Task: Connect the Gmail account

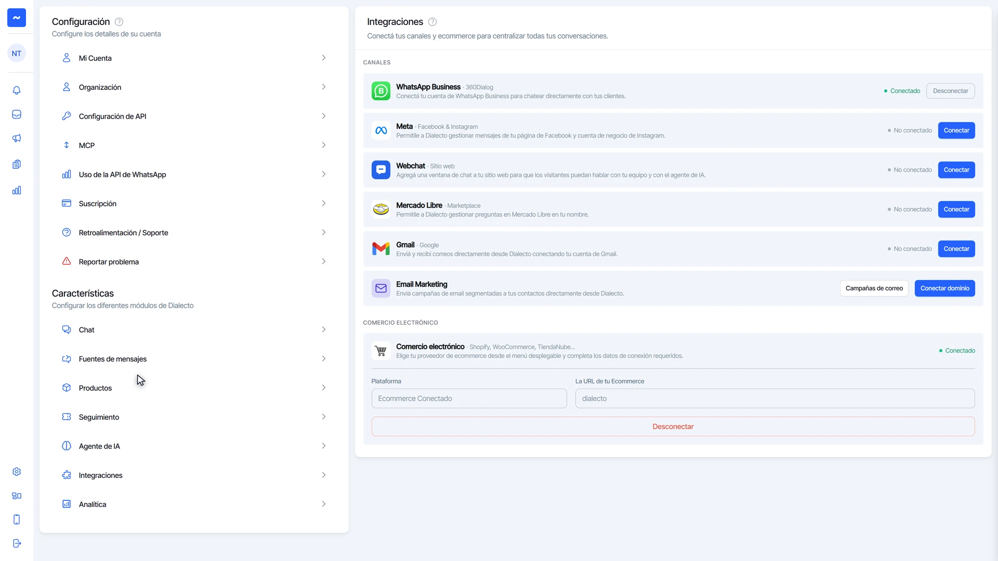Action: pos(956,249)
